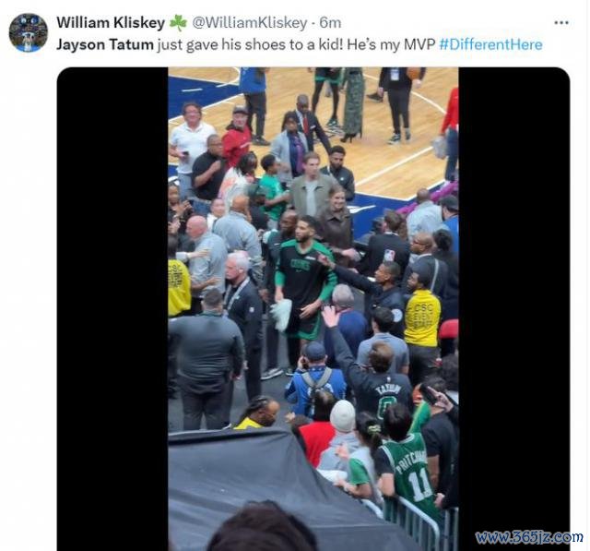Click the left black bar of video
590x551 pixels.
pos(112,309)
